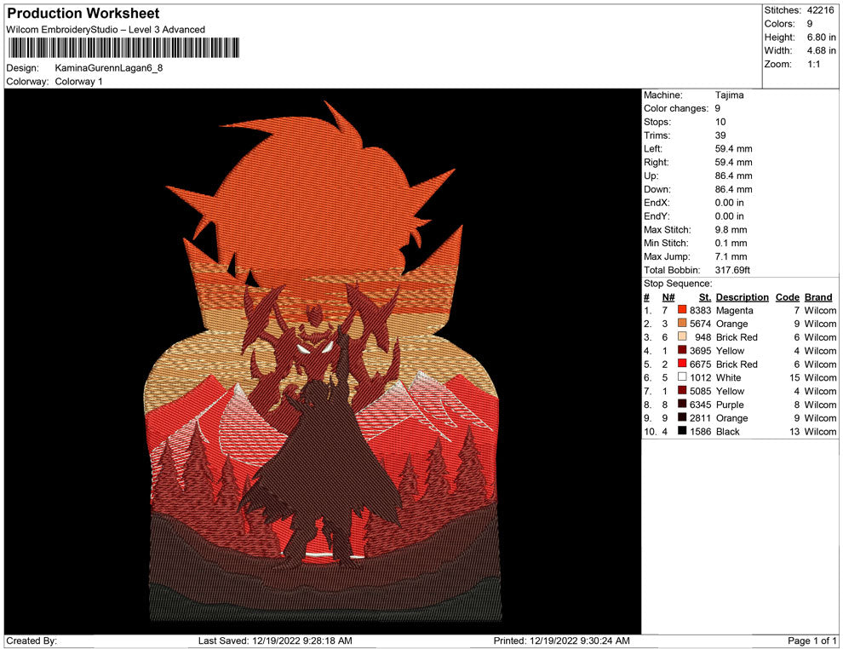
Task: Click the 'Colorway 1' value
Action: click(78, 82)
